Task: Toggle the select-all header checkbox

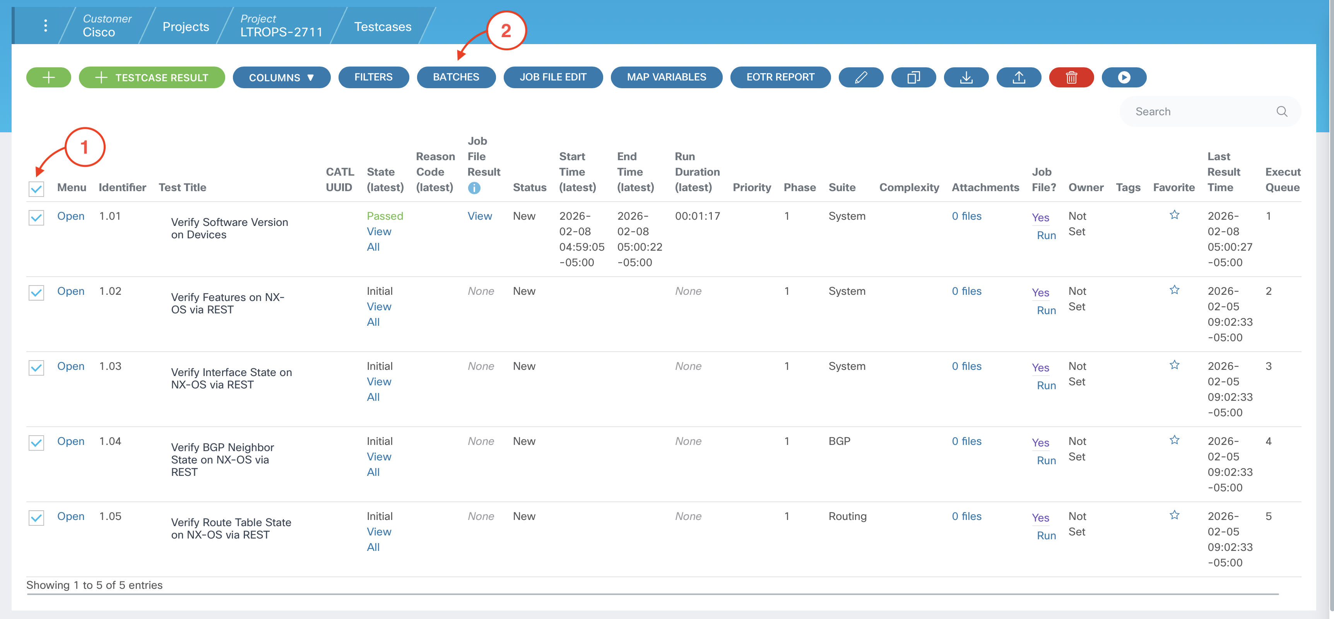Action: point(36,188)
